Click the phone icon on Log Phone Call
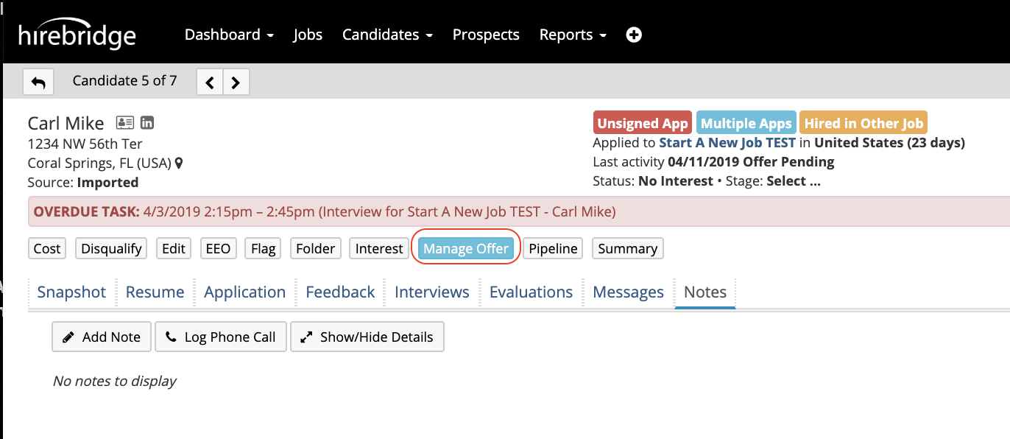This screenshot has width=1010, height=439. click(x=171, y=337)
